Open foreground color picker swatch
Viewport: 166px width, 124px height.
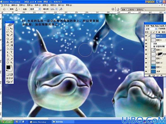click(x=8, y=67)
